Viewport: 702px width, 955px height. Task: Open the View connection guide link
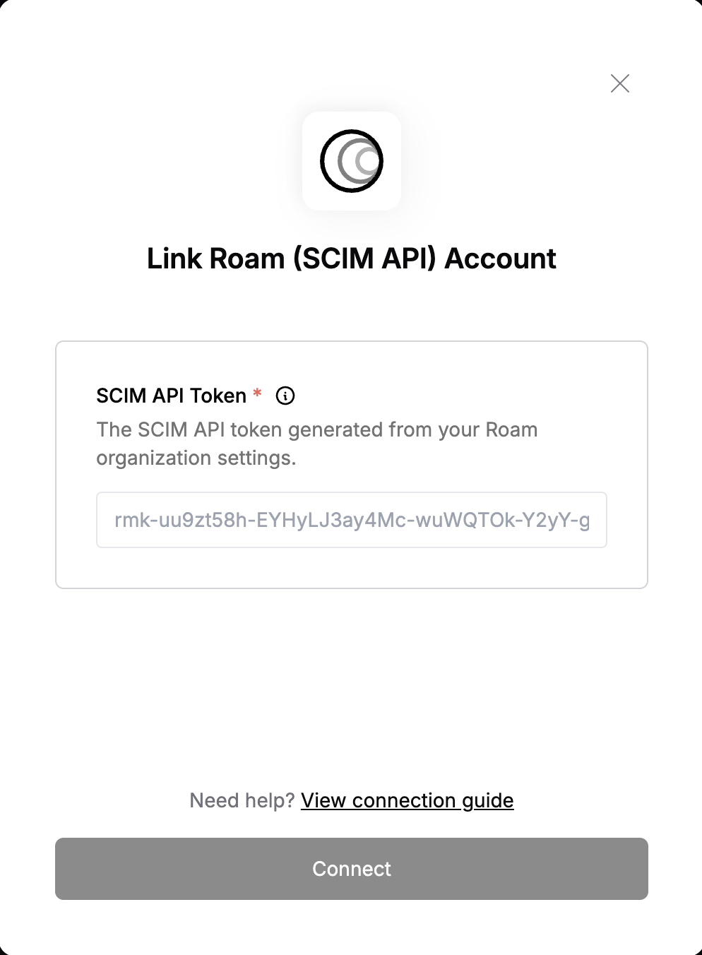tap(407, 800)
